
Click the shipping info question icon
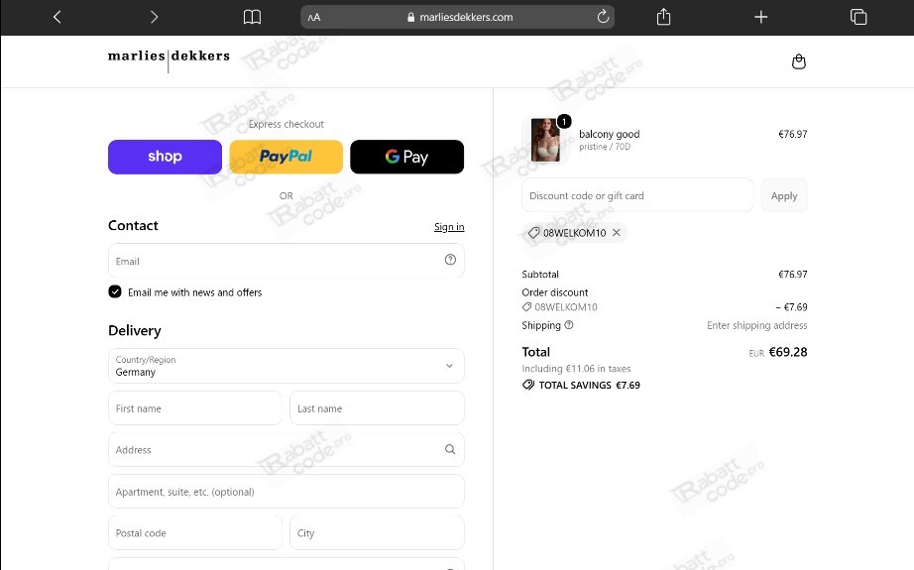point(569,325)
